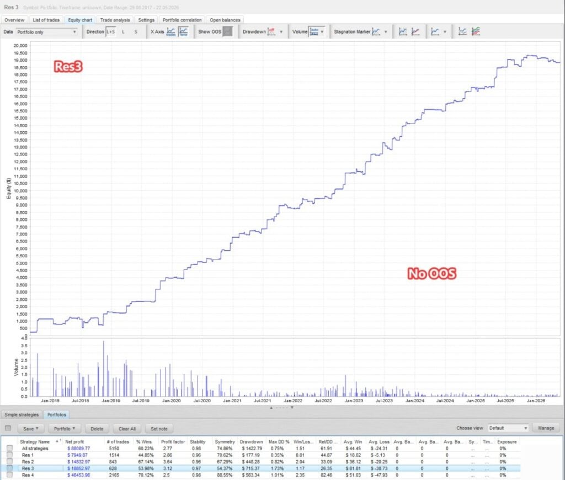Sort by Drawdown column header

click(251, 442)
